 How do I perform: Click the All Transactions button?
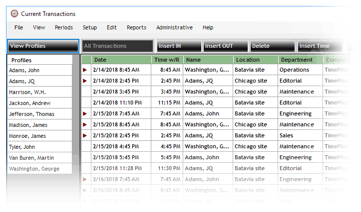tap(117, 46)
